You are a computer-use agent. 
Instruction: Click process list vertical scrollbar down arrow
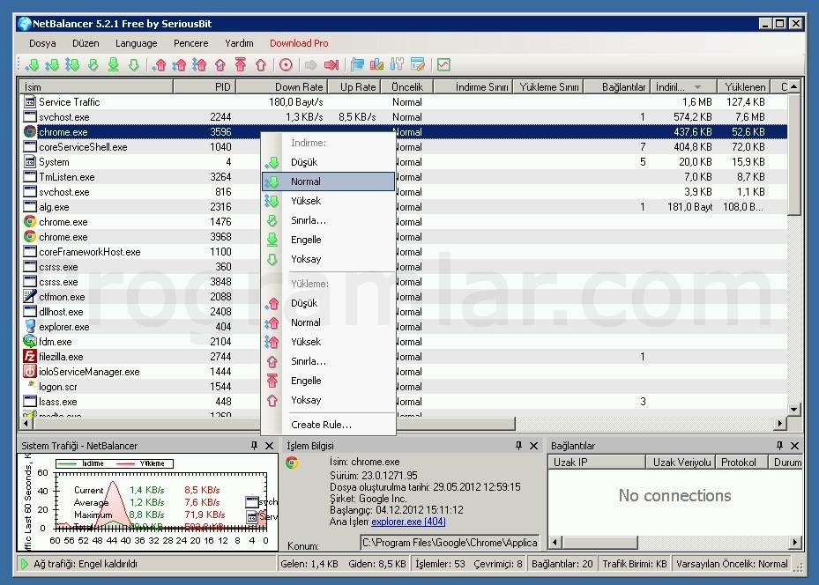(794, 410)
